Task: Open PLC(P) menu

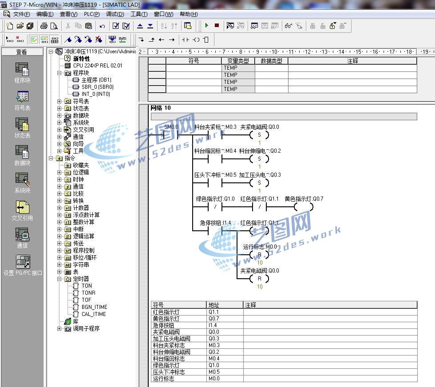Action: [x=91, y=14]
